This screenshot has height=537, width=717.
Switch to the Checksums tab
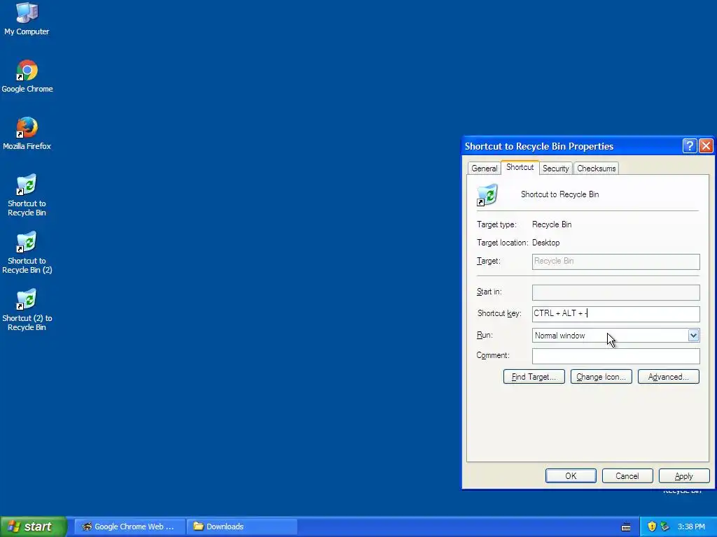coord(597,169)
